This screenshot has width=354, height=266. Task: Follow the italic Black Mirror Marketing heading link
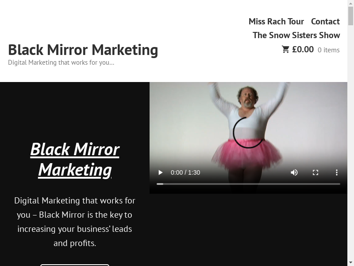click(x=75, y=160)
